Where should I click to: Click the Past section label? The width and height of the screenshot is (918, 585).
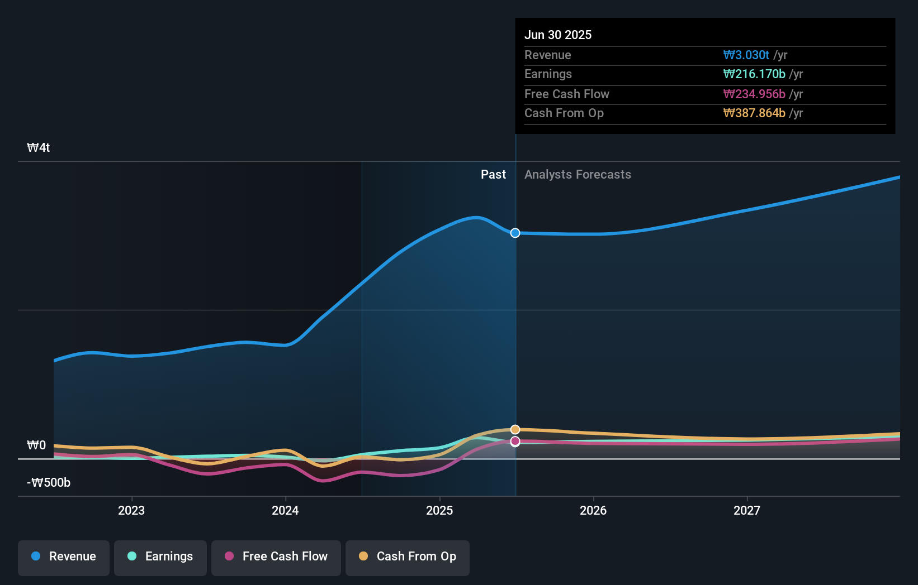point(493,175)
